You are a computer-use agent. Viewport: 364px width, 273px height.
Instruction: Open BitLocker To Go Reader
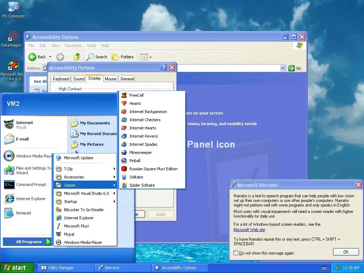[85, 210]
